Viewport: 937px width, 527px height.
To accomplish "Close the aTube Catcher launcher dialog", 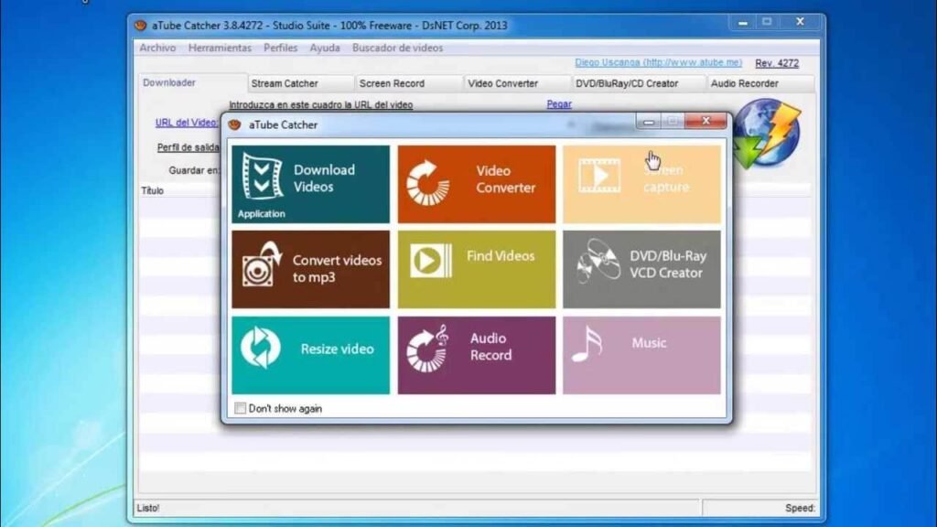I will pos(705,121).
